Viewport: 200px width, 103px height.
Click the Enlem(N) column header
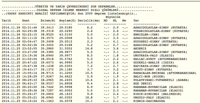pyautogui.click(x=48, y=21)
